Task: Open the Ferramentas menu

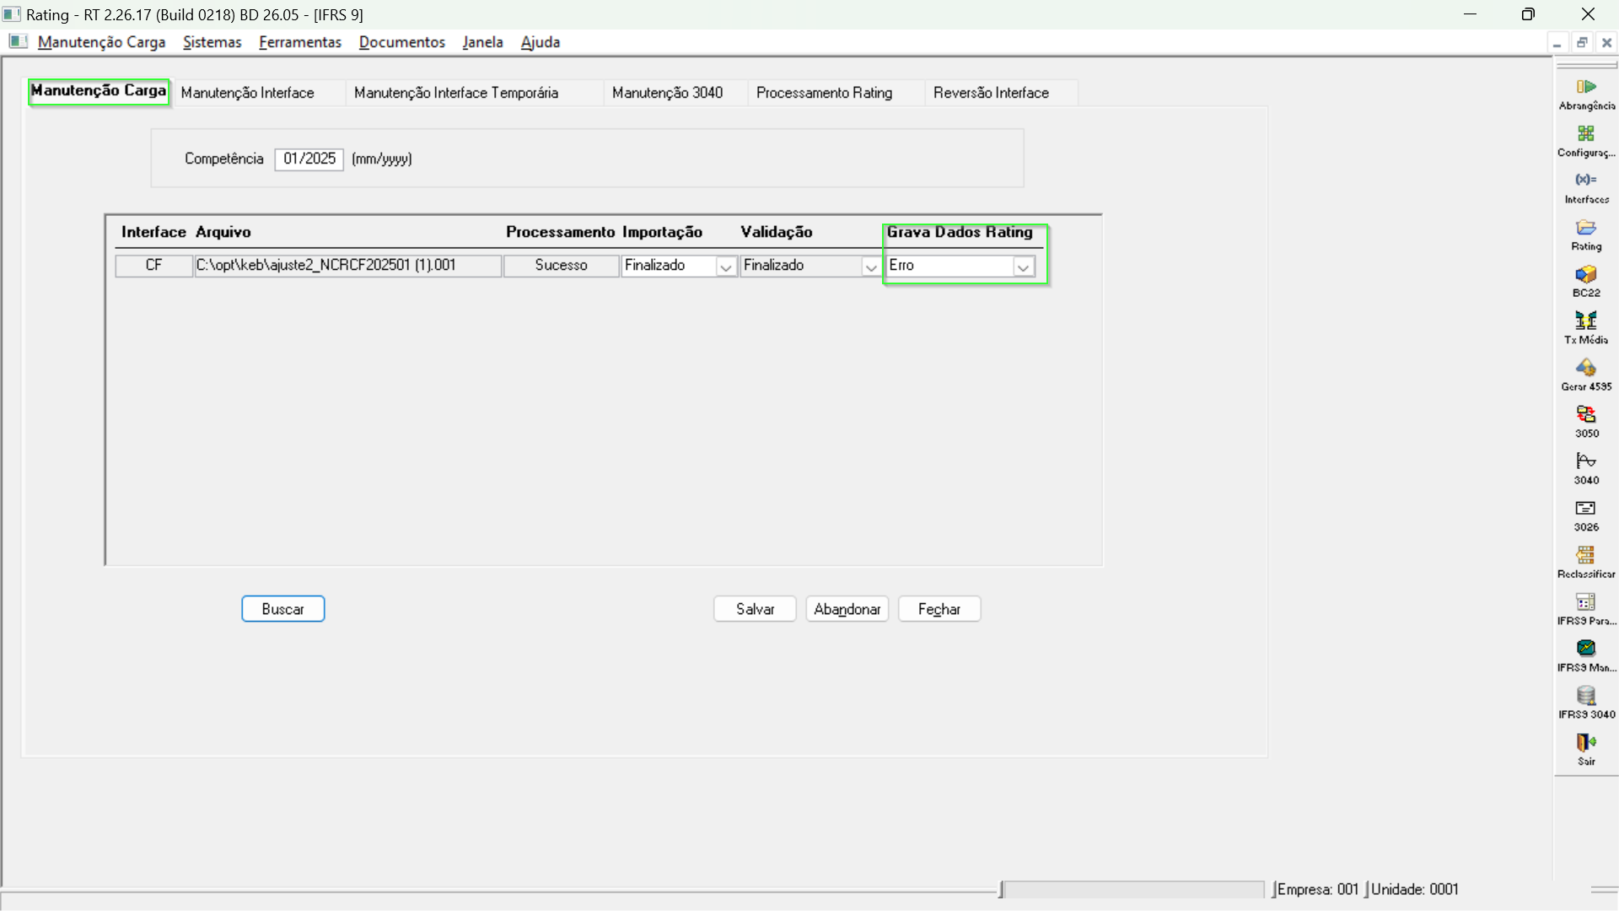Action: (299, 42)
